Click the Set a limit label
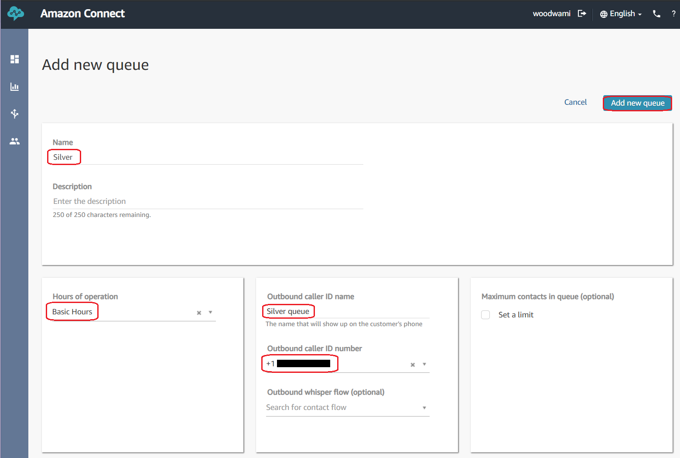Image resolution: width=680 pixels, height=458 pixels. click(x=516, y=315)
